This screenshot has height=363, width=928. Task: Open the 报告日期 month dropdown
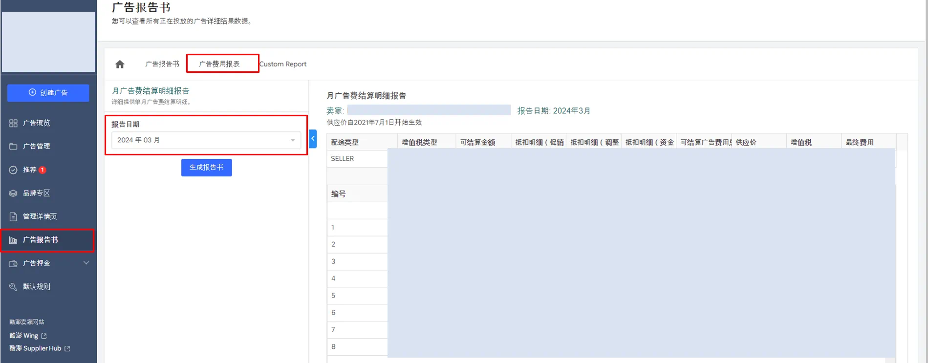[x=206, y=140]
